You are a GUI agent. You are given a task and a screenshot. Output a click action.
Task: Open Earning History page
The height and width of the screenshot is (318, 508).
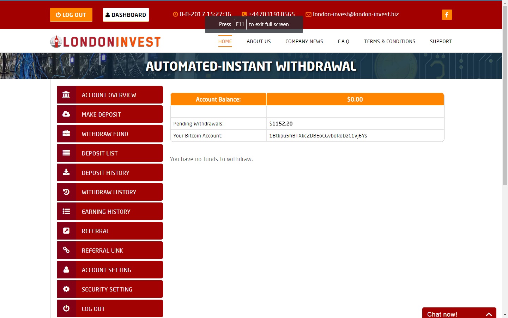[x=110, y=211]
